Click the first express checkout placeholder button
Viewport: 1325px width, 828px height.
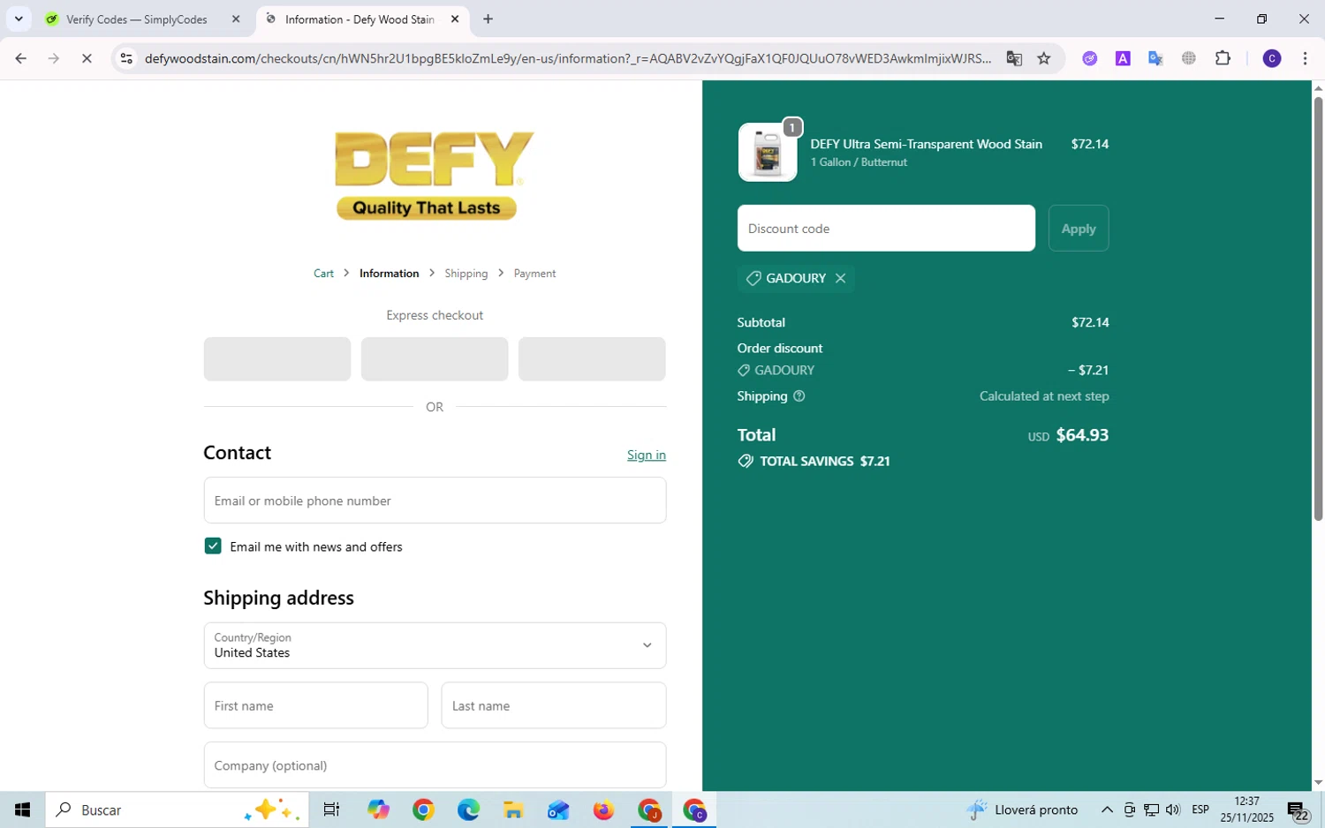277,359
